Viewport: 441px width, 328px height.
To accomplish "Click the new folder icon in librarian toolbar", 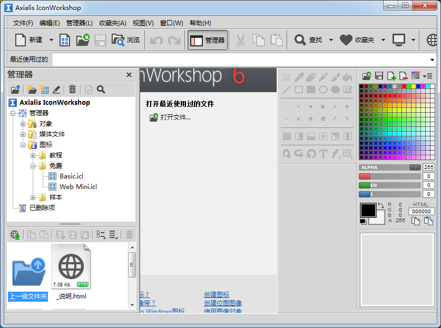I will point(32,90).
